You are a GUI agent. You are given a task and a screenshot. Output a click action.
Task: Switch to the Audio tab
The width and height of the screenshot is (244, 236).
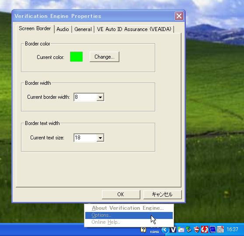click(x=63, y=29)
